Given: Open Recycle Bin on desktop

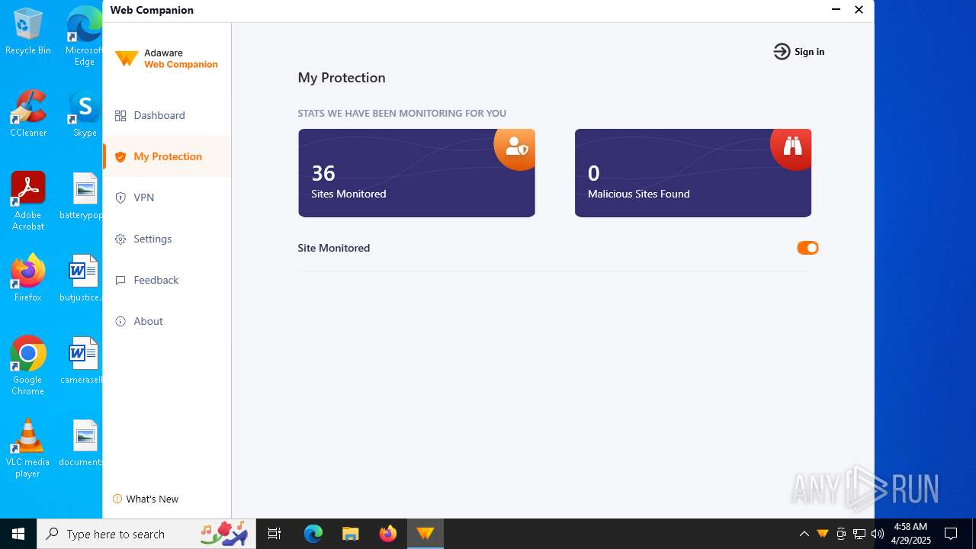Looking at the screenshot, I should click(x=28, y=31).
